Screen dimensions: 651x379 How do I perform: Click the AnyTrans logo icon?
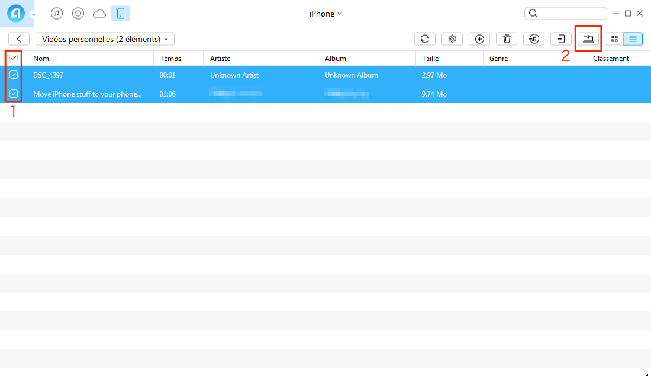(x=16, y=13)
